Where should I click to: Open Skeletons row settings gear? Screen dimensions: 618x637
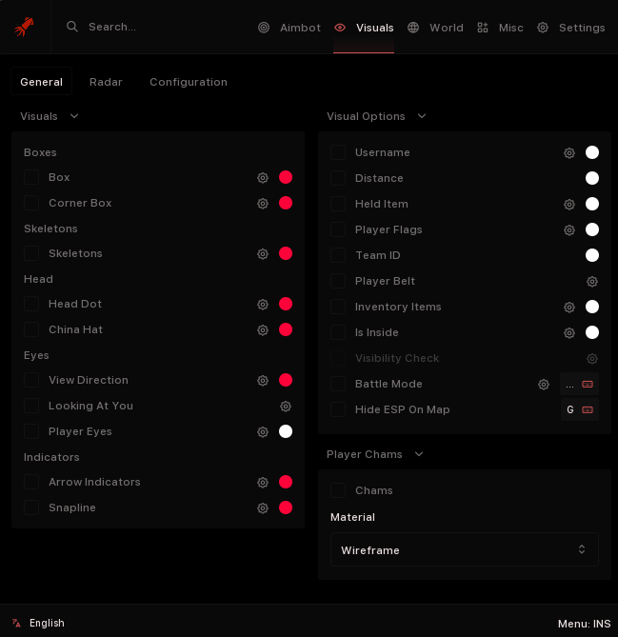click(x=263, y=254)
